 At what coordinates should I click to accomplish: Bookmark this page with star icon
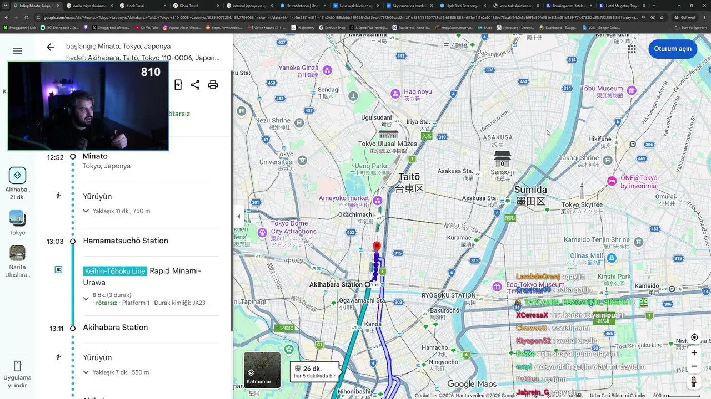click(662, 17)
